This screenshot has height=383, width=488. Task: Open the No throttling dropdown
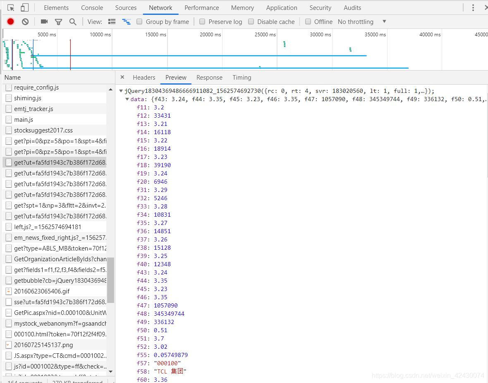click(362, 22)
